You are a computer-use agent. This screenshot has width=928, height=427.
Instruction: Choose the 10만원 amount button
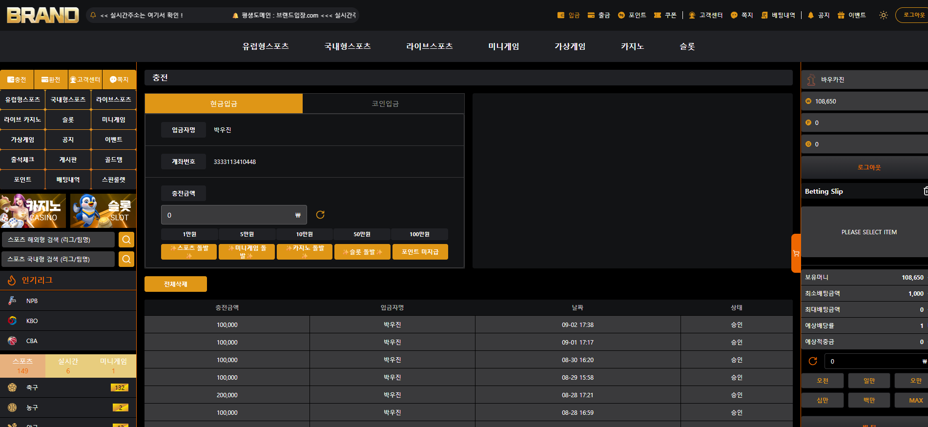(304, 234)
